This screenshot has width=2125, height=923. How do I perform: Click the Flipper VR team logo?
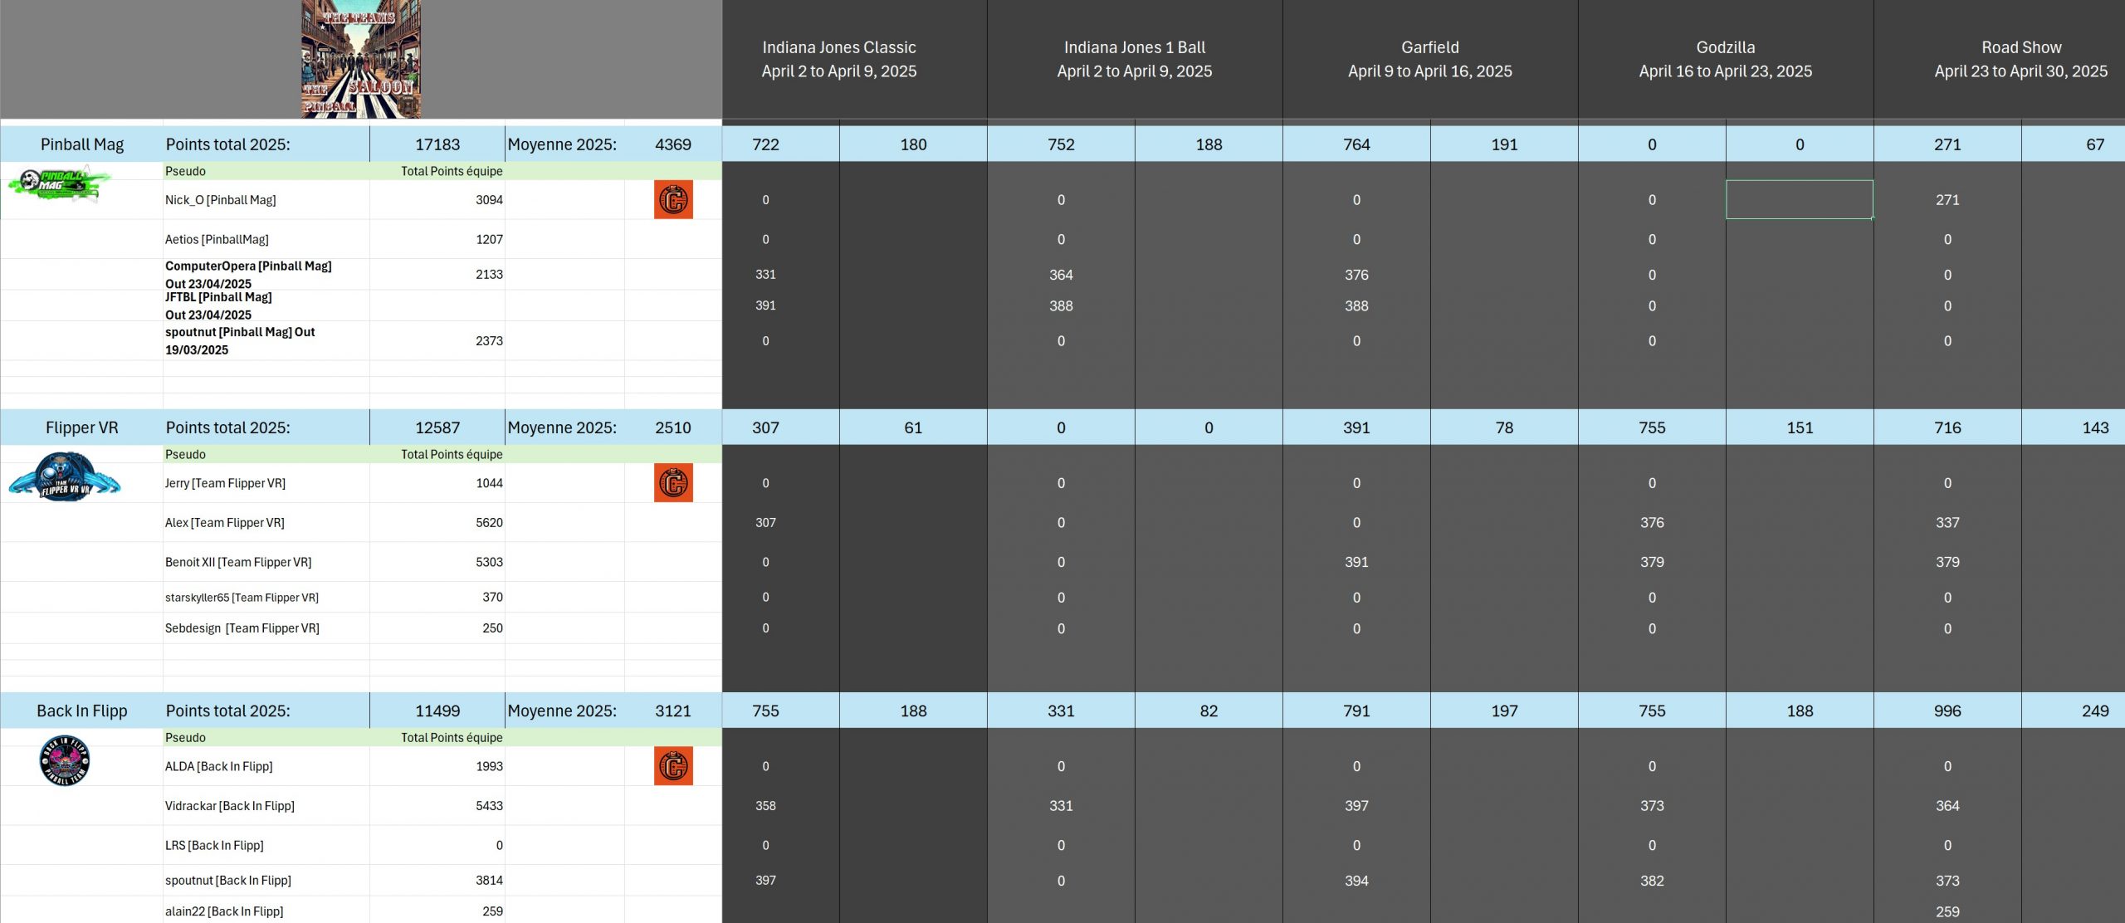(65, 476)
